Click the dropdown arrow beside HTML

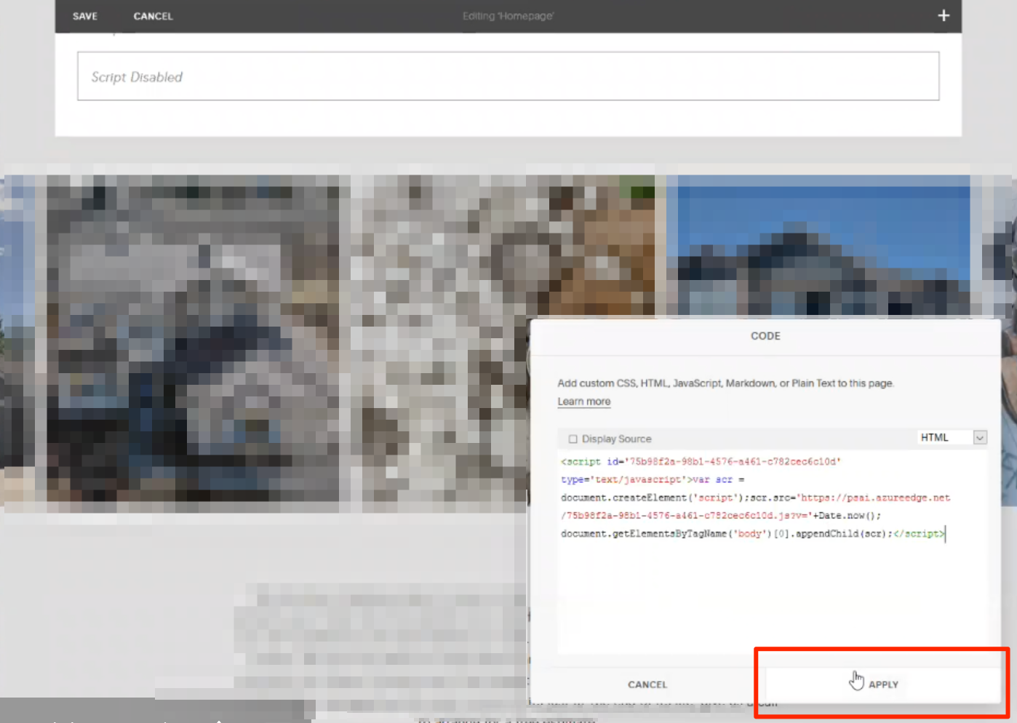pos(980,437)
